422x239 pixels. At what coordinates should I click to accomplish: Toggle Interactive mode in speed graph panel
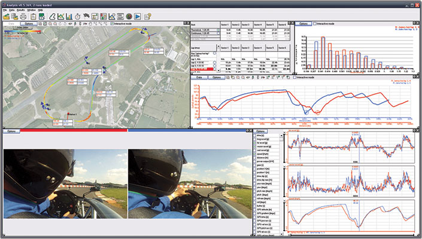(294, 77)
